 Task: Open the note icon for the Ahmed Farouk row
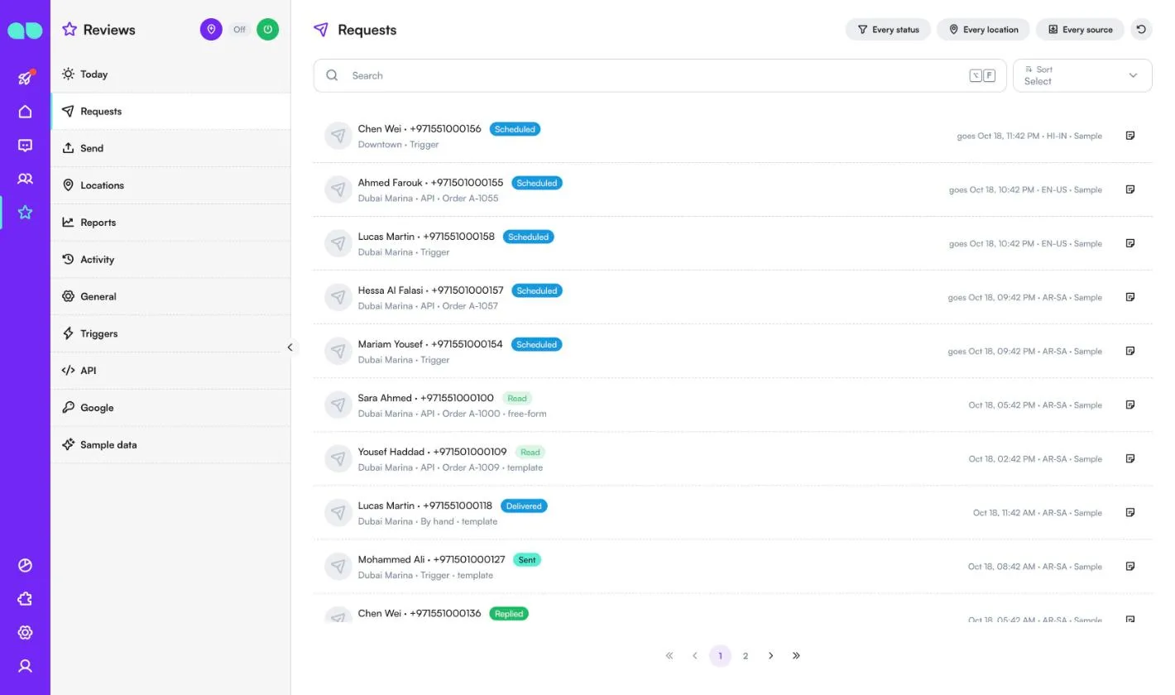(x=1130, y=189)
